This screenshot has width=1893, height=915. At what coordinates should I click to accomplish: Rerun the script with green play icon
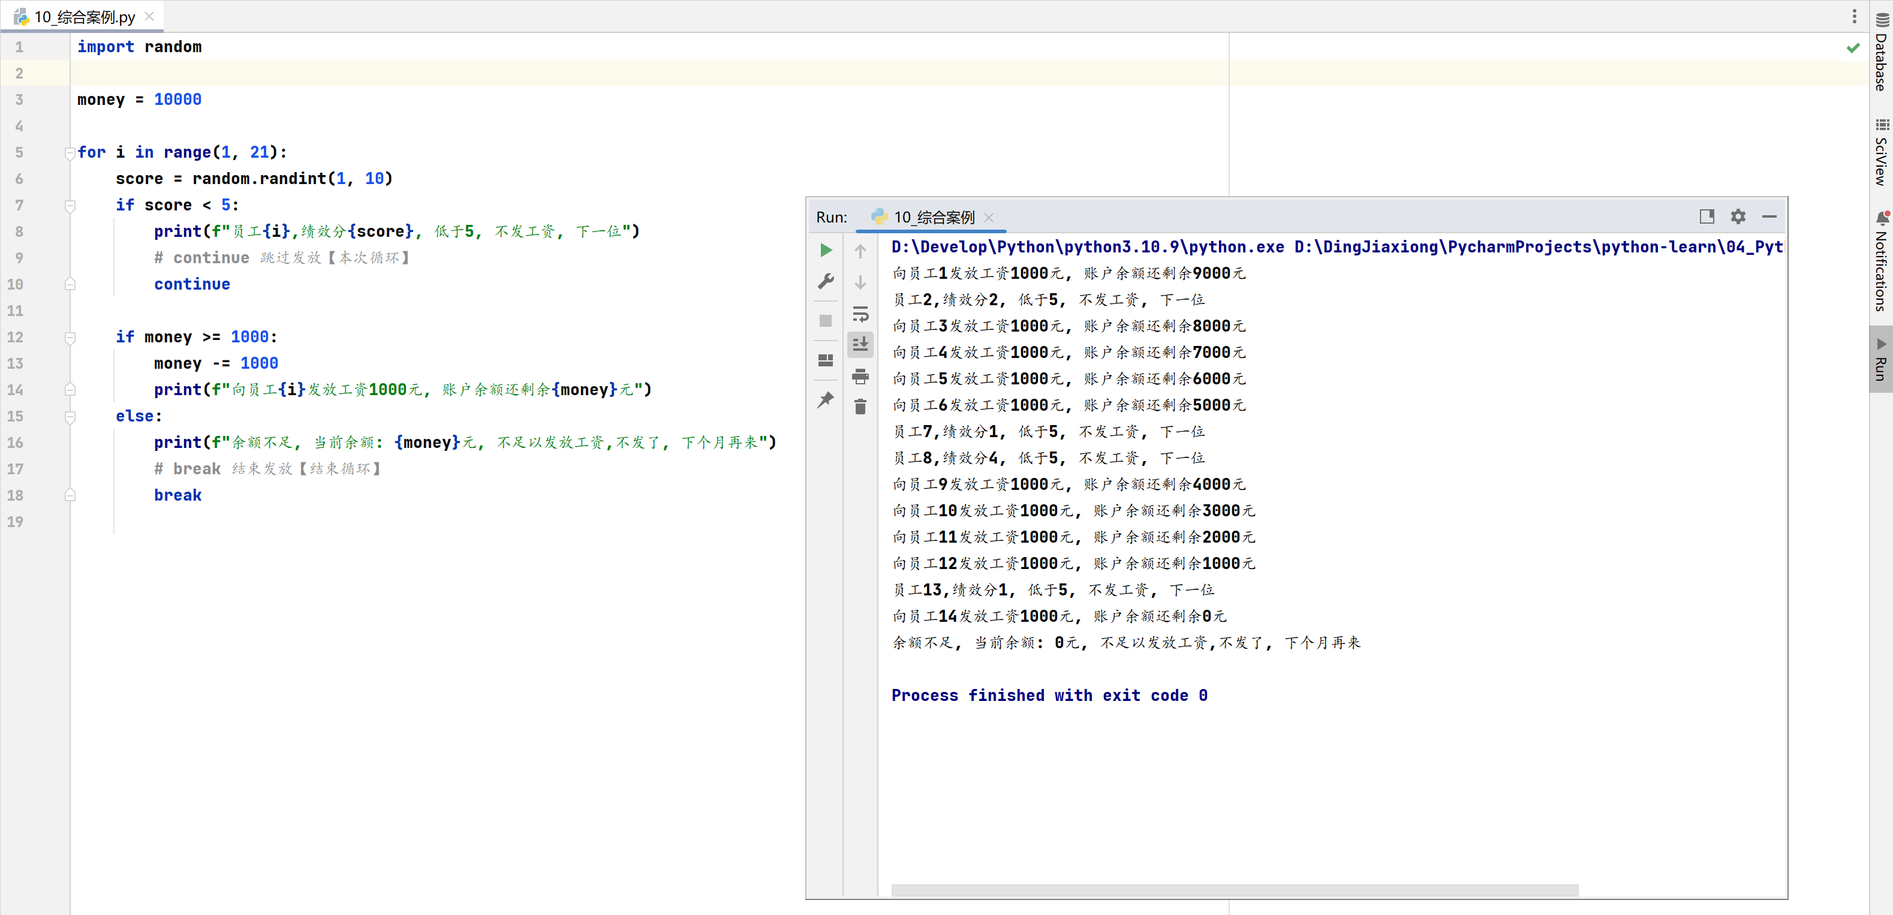point(825,251)
